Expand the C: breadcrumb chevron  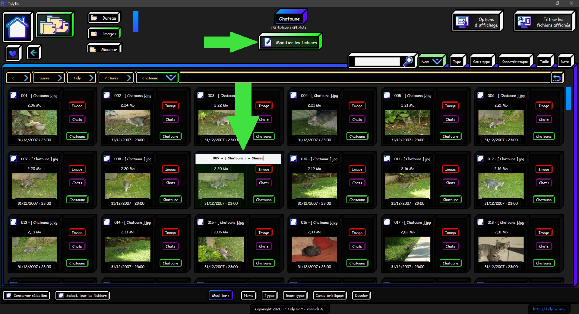pyautogui.click(x=26, y=78)
